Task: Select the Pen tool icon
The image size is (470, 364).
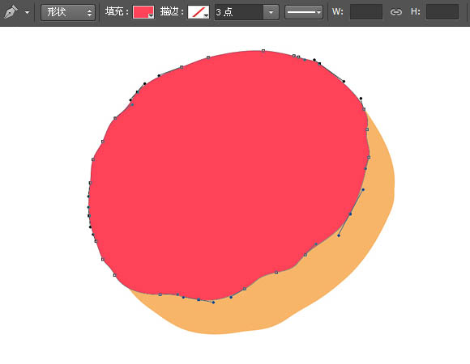Action: point(11,12)
